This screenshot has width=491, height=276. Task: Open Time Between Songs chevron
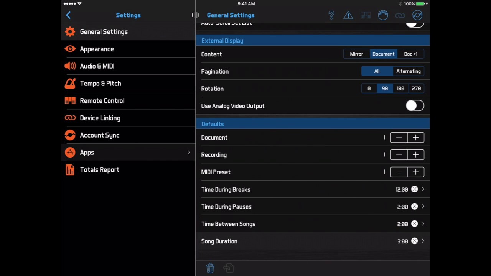coord(423,224)
